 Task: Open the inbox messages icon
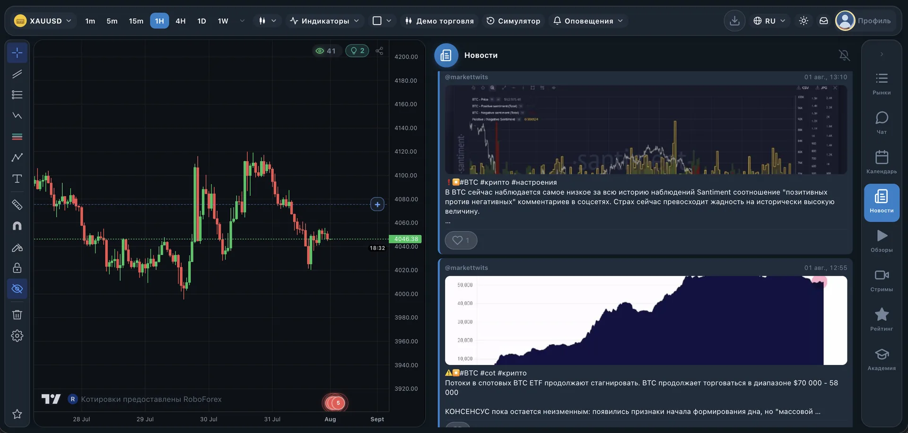824,21
